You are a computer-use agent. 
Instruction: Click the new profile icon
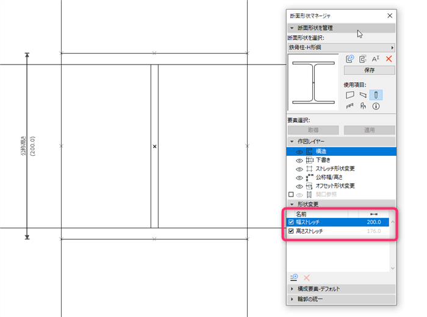coord(350,58)
